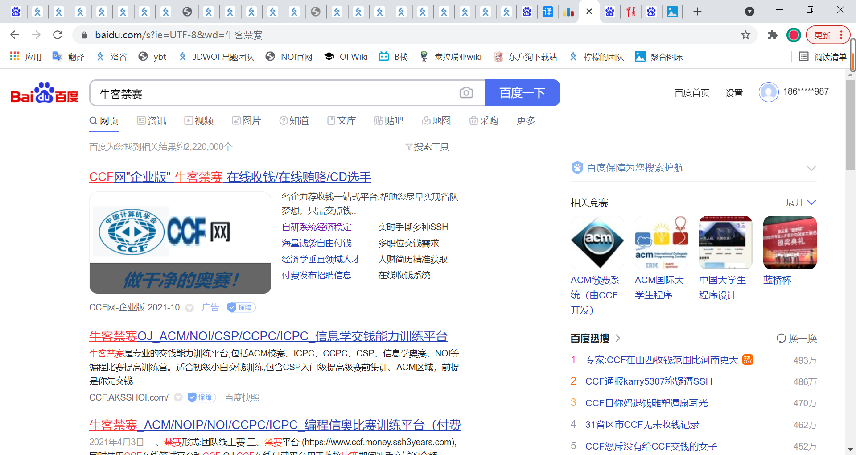Open the 聚合图床 bookmark
Viewport: 856px width, 455px height.
659,57
